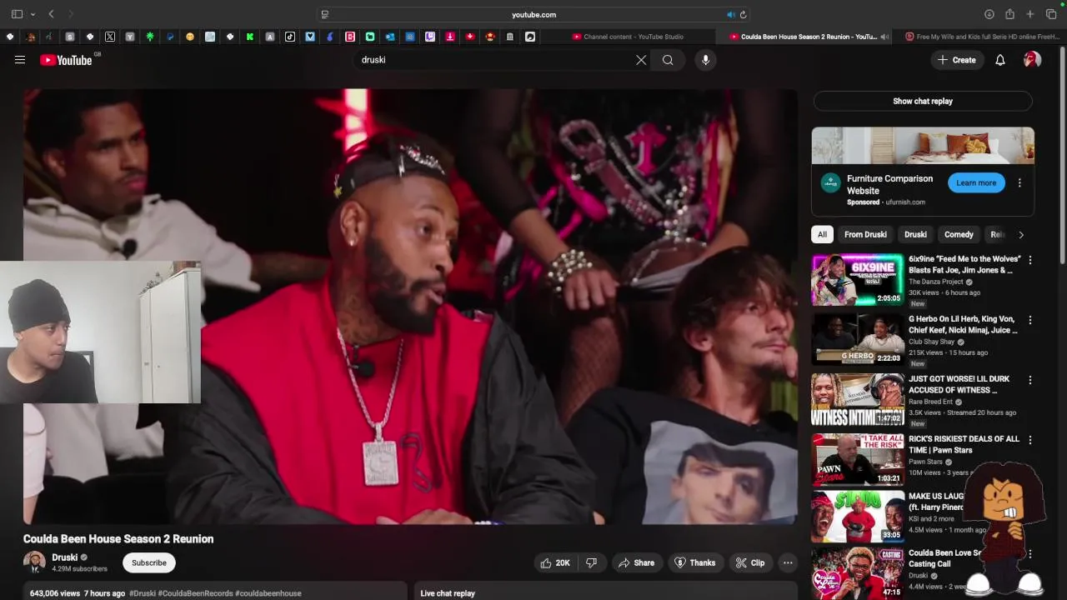Image resolution: width=1067 pixels, height=600 pixels.
Task: Select the Comedy filter chip
Action: click(959, 234)
